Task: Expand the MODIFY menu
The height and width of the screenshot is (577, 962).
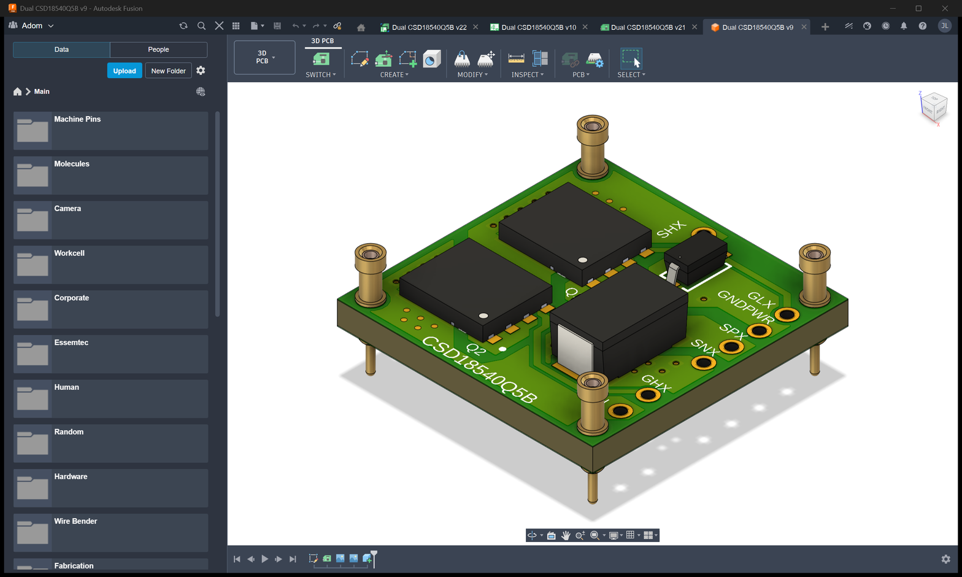Action: 472,75
